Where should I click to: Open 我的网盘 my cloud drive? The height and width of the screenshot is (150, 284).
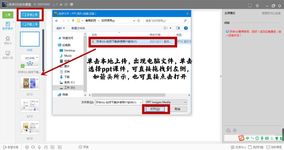pyautogui.click(x=256, y=147)
